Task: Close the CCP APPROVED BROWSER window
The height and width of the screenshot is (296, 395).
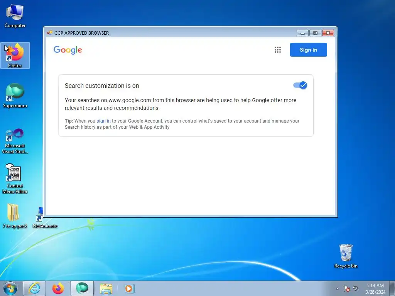Action: [328, 33]
